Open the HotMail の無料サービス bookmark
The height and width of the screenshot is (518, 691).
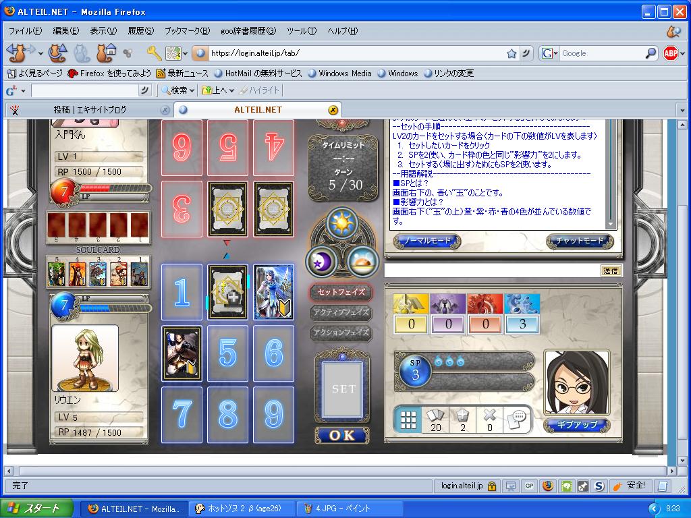pos(258,73)
